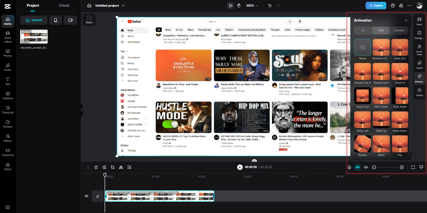
Task: Apply the Flip animation
Action: click(400, 144)
